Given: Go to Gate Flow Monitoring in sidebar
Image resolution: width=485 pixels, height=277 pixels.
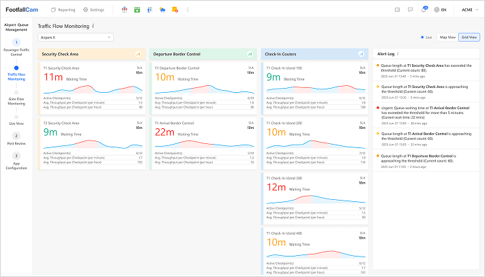Looking at the screenshot, I should click(16, 100).
